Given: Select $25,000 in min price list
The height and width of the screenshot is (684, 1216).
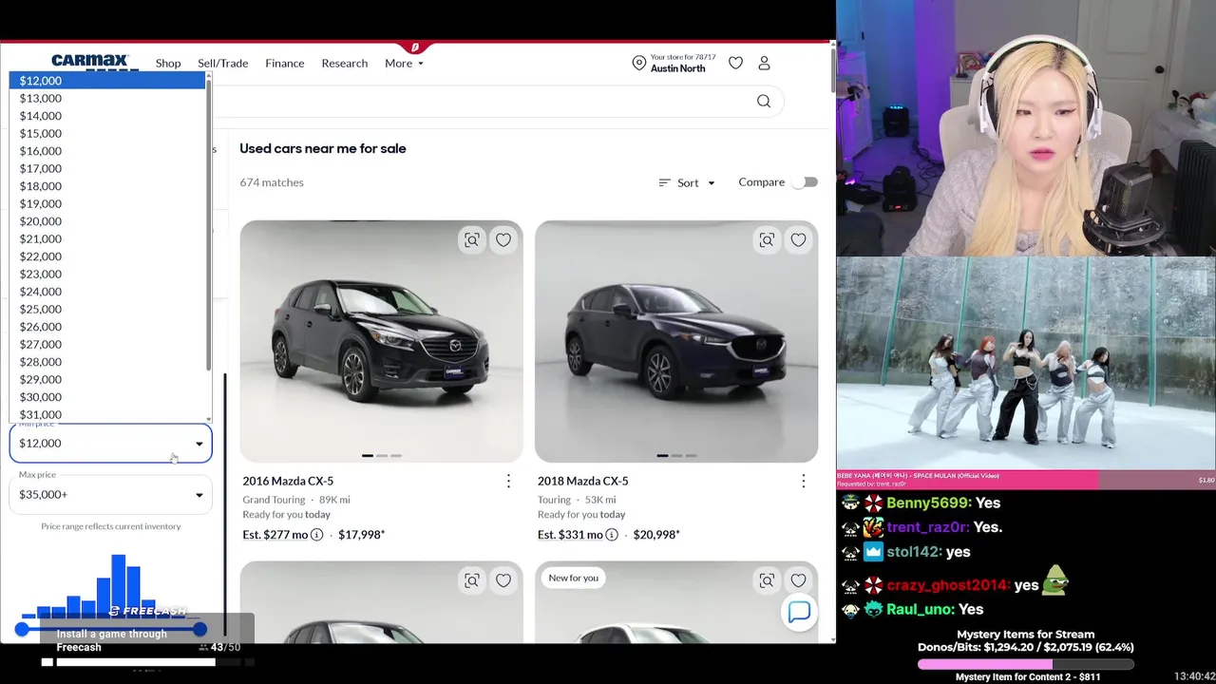Looking at the screenshot, I should pyautogui.click(x=106, y=309).
